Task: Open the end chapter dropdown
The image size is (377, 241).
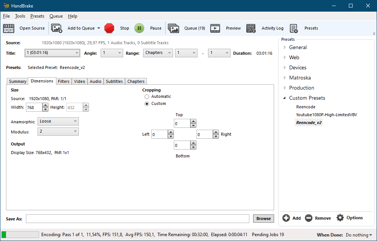Action: [x=219, y=53]
